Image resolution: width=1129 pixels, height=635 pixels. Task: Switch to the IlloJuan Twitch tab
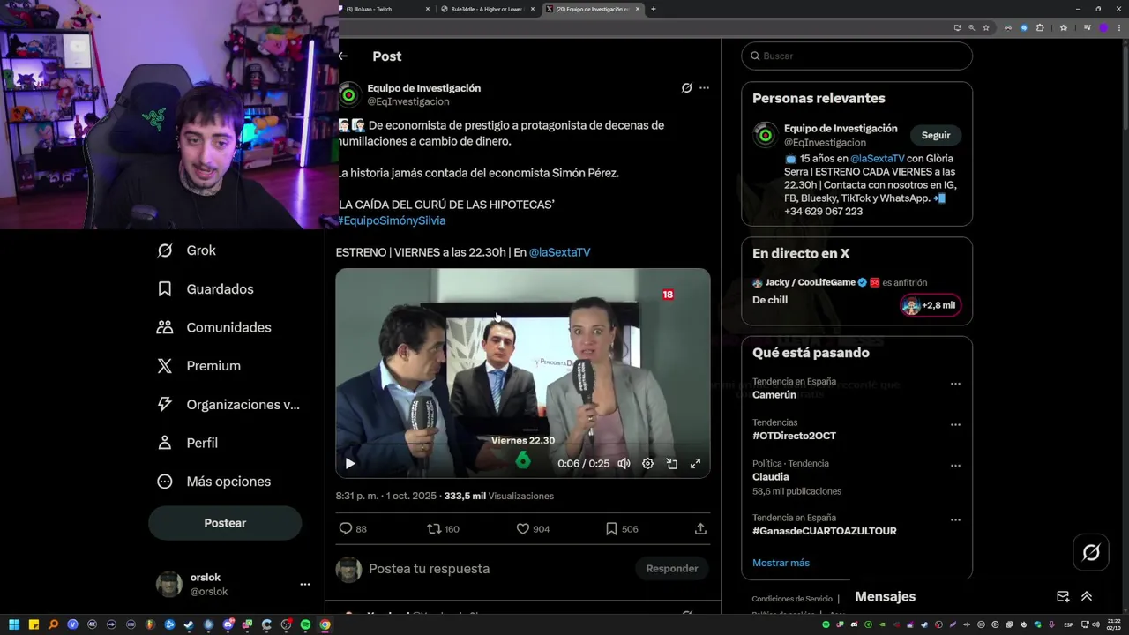385,9
